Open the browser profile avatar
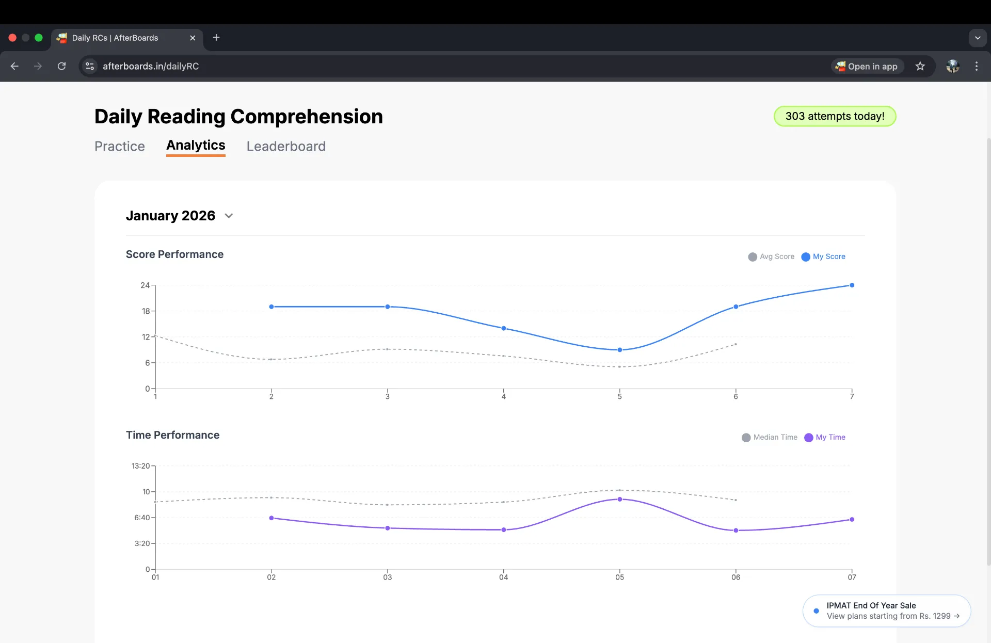Image resolution: width=991 pixels, height=643 pixels. pos(952,66)
